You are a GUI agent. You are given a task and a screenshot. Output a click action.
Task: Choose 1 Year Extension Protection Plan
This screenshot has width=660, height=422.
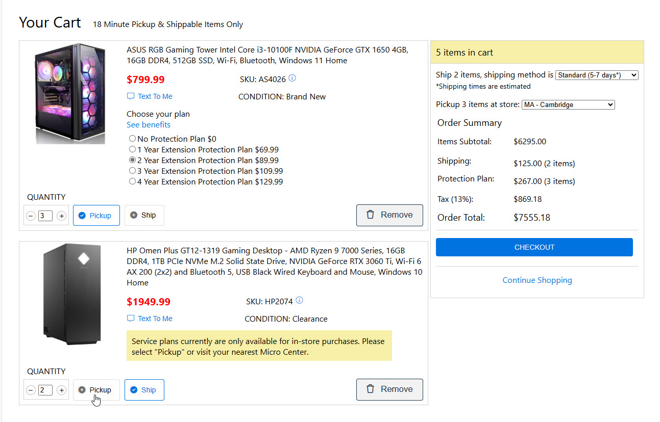133,149
